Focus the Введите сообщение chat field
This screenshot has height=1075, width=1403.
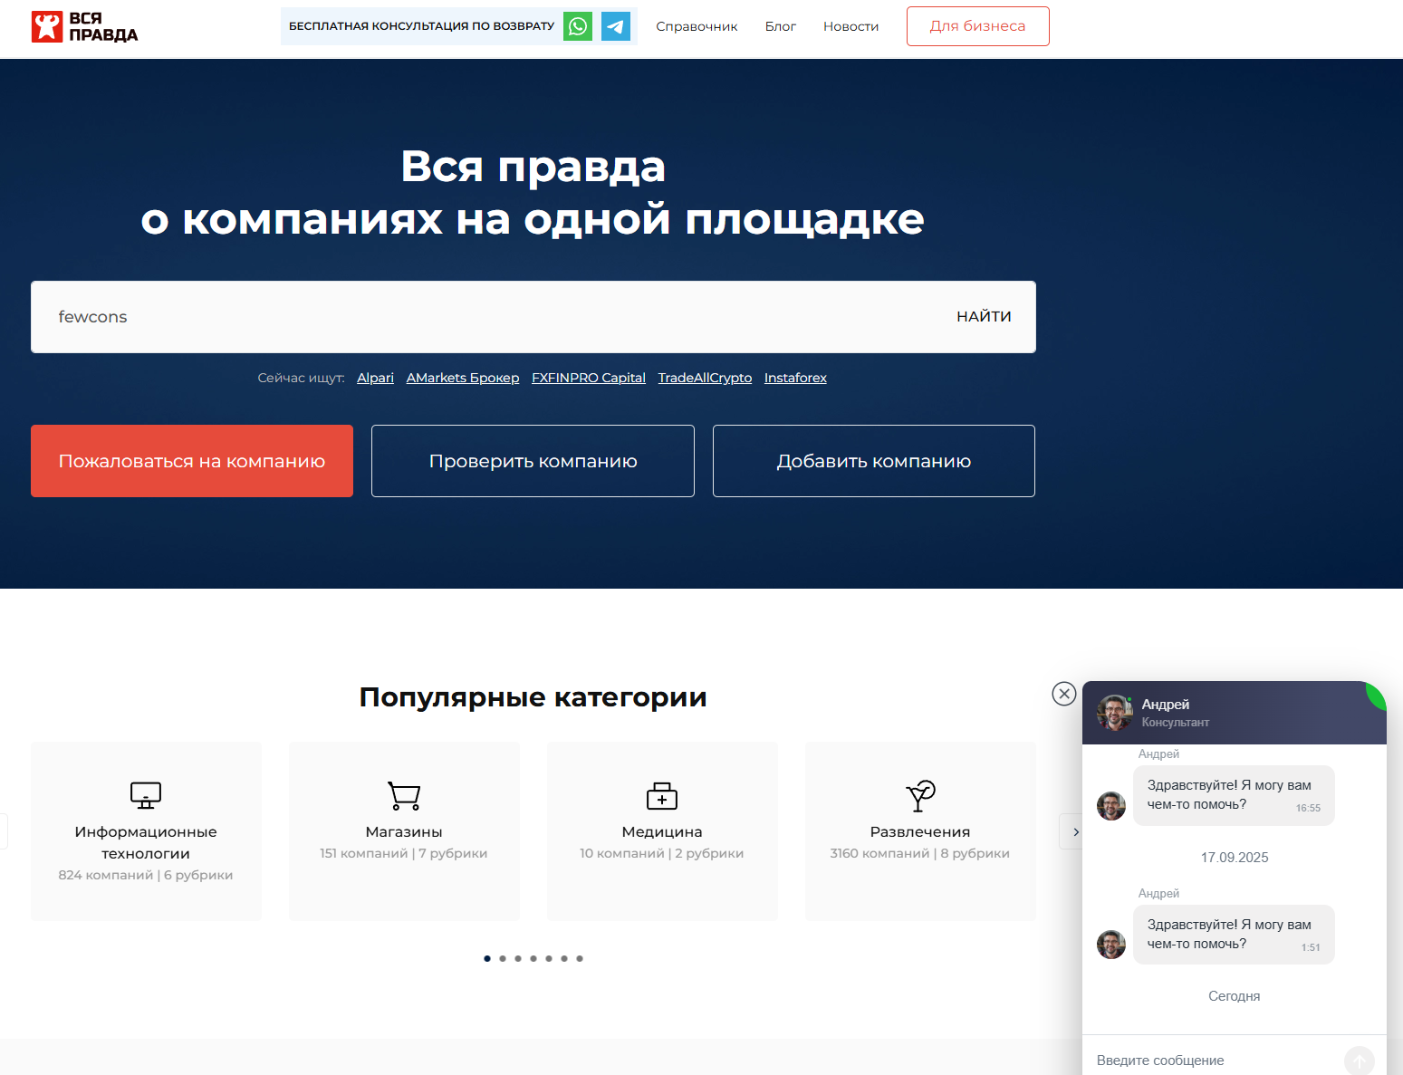[1214, 1060]
